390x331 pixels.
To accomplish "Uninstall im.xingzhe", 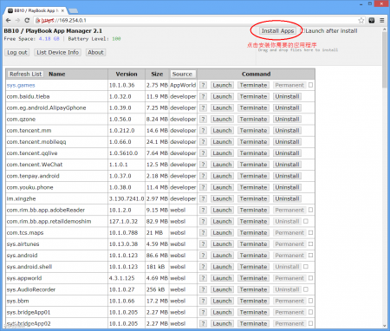I will click(287, 198).
